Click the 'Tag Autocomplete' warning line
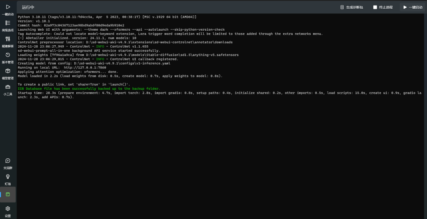 point(170,33)
